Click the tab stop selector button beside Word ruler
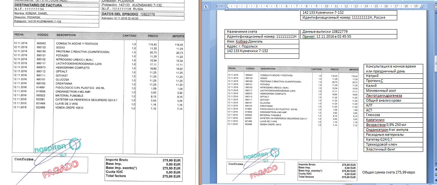The height and width of the screenshot is (185, 437). click(206, 6)
